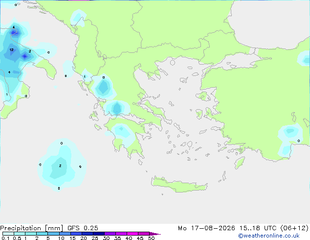The height and width of the screenshot is (240, 310).
Task: Click the legend label "40"
Action: click(x=129, y=238)
